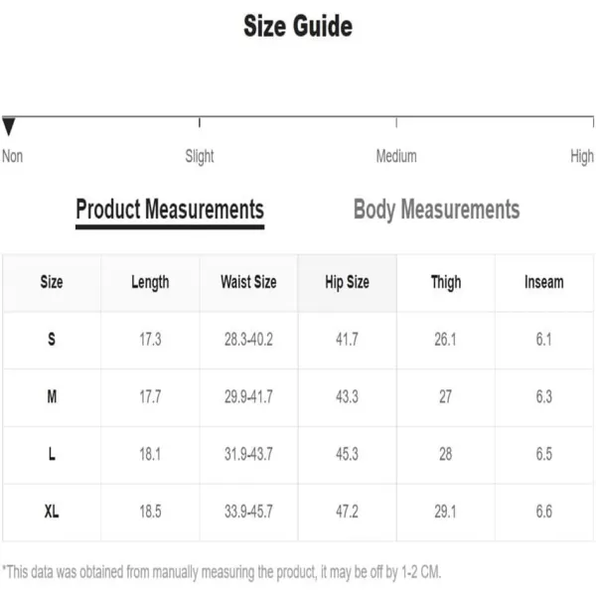Click the black triangle stretch indicator

click(8, 126)
